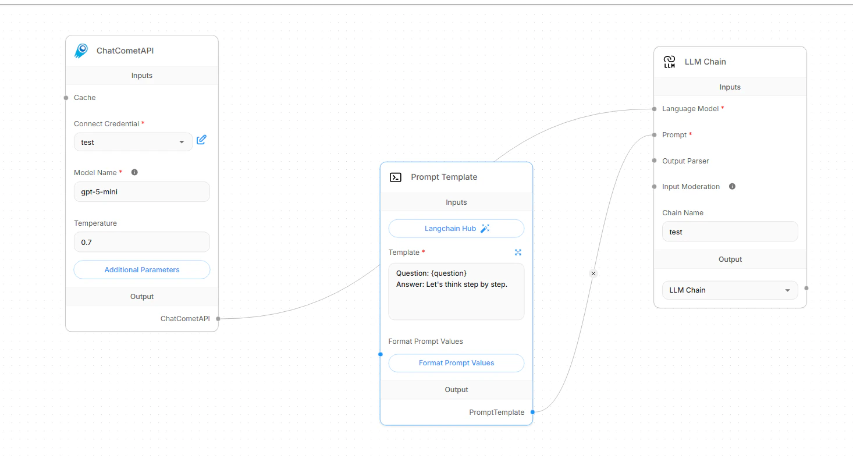This screenshot has width=853, height=459.
Task: Click the edit credential pencil icon
Action: [201, 140]
